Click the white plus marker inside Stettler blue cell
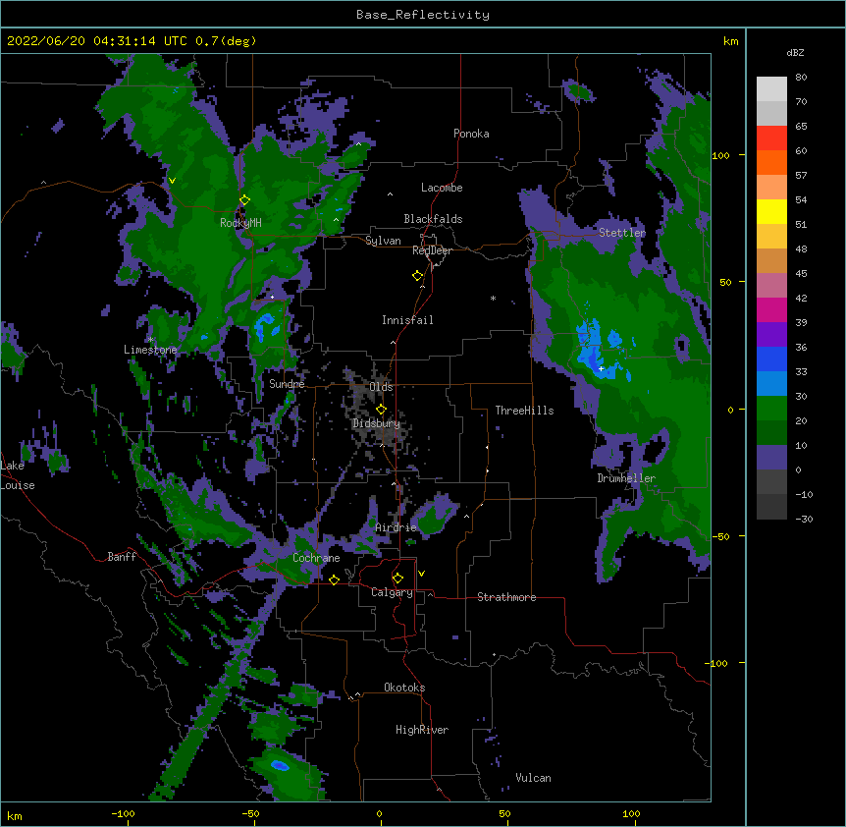The image size is (846, 827). pyautogui.click(x=601, y=368)
